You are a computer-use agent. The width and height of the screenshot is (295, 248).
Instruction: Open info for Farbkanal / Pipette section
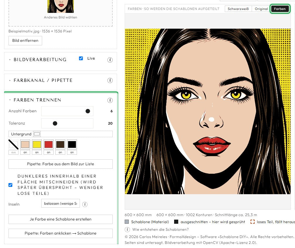[110, 80]
